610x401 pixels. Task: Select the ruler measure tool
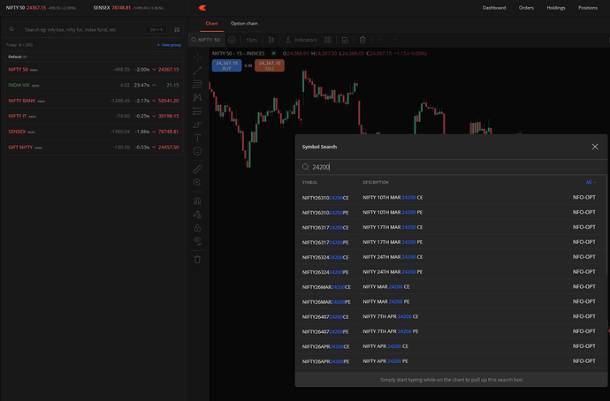(x=197, y=168)
